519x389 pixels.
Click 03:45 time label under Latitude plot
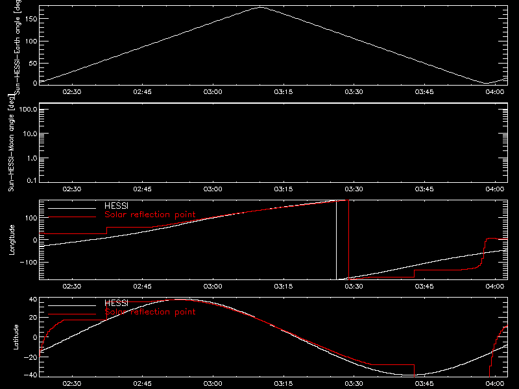click(x=424, y=384)
